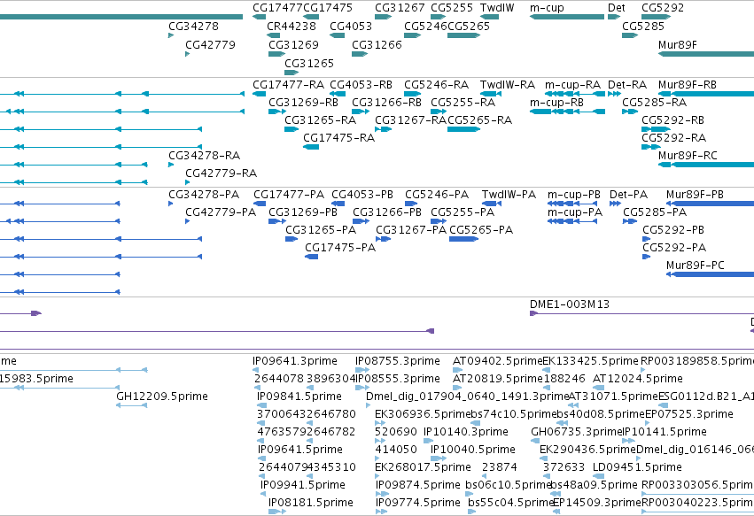
Task: Click the CG5265-PA protein label
Action: 481,230
